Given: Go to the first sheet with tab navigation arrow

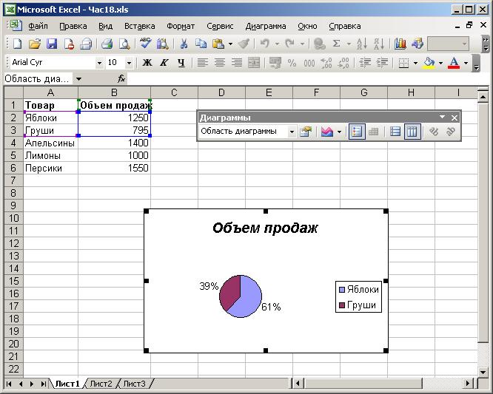Looking at the screenshot, I should pos(9,384).
